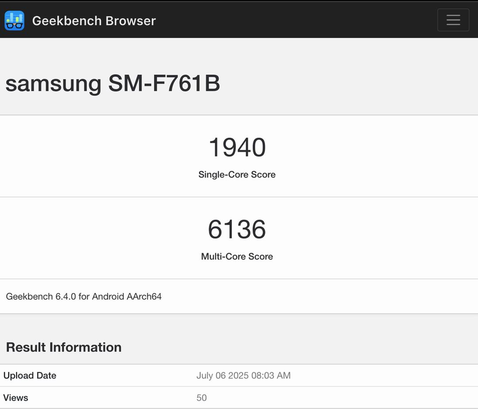Click the Geekbench Browser title link
This screenshot has height=409, width=478.
[x=94, y=21]
